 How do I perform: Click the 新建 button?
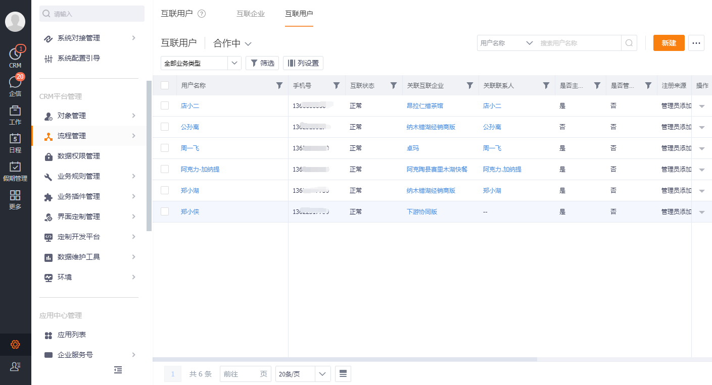669,43
